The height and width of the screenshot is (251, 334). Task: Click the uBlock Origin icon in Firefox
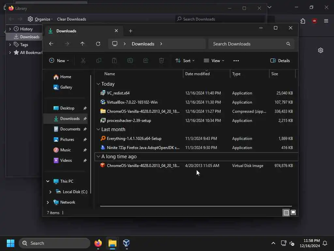coord(314,21)
